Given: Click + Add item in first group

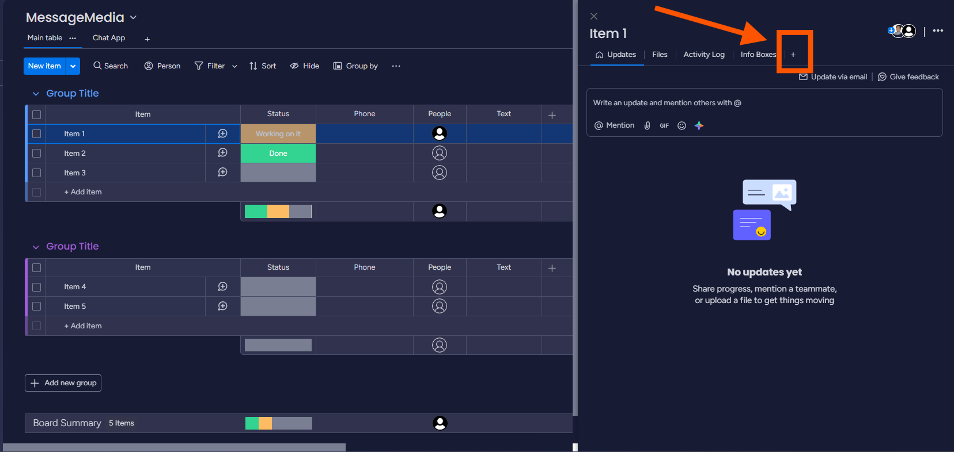Looking at the screenshot, I should tap(83, 192).
